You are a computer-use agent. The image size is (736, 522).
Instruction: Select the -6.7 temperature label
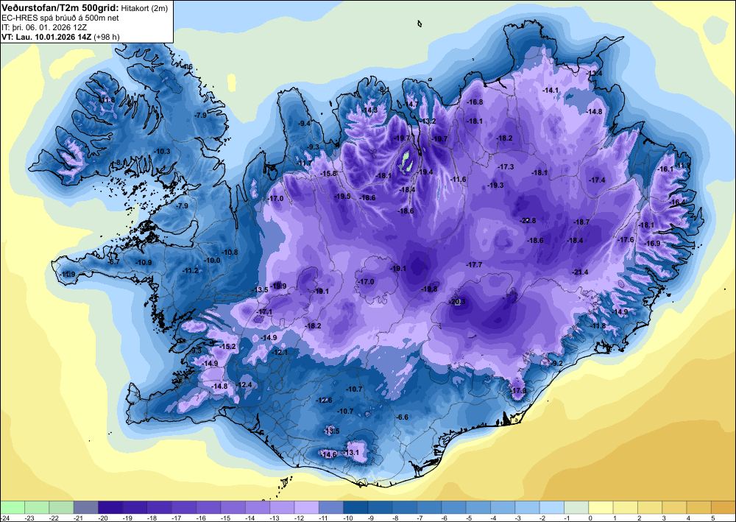[x=113, y=262]
